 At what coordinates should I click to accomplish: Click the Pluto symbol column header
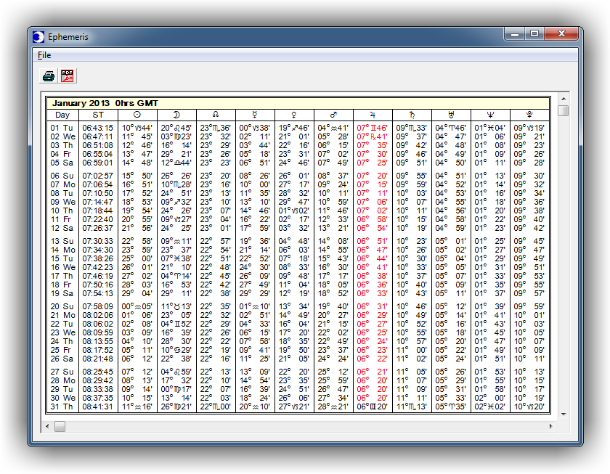pyautogui.click(x=529, y=115)
